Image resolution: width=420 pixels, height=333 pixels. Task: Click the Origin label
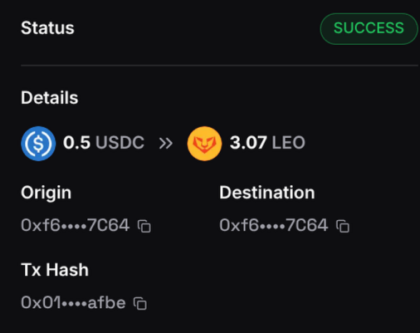point(46,193)
